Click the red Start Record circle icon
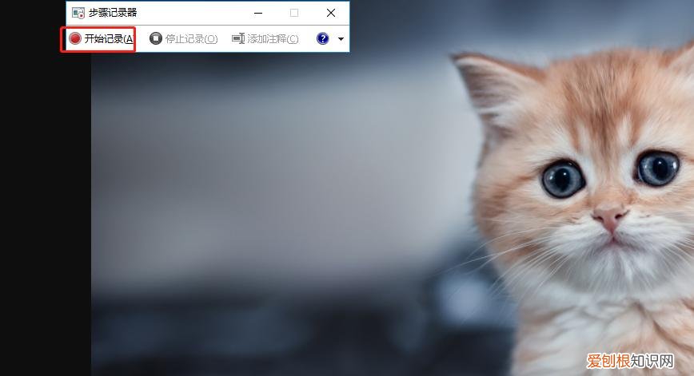 click(75, 38)
